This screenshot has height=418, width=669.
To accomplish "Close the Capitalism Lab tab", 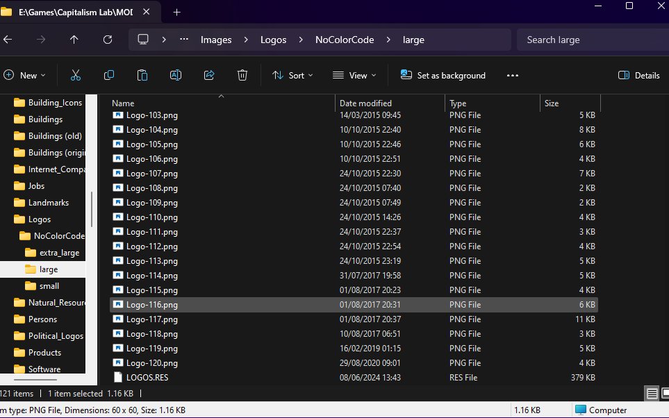I will tap(146, 12).
